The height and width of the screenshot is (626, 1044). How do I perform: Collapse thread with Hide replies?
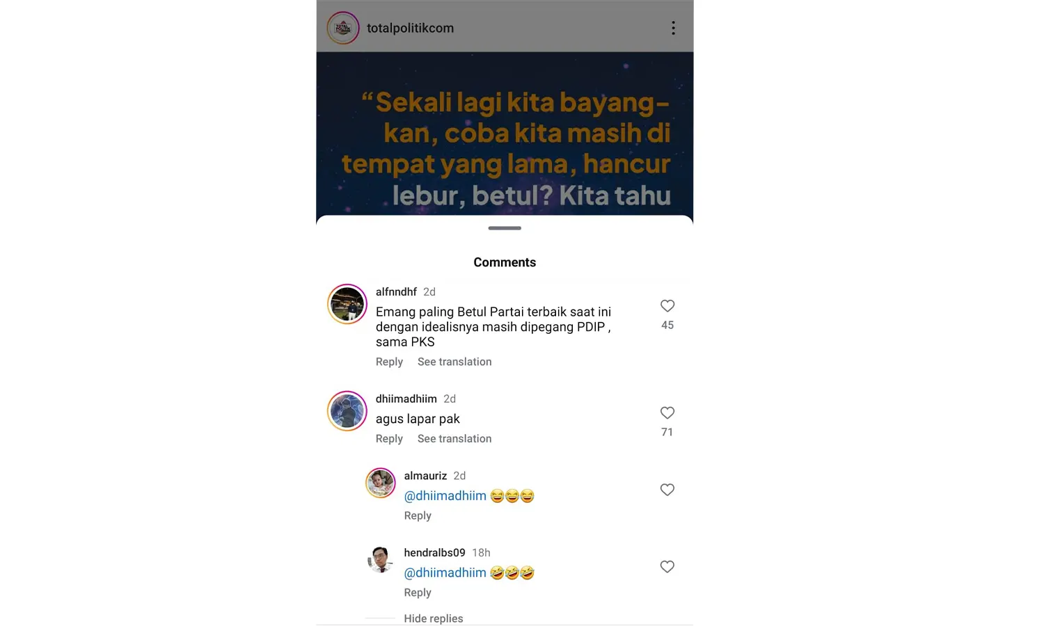point(433,618)
